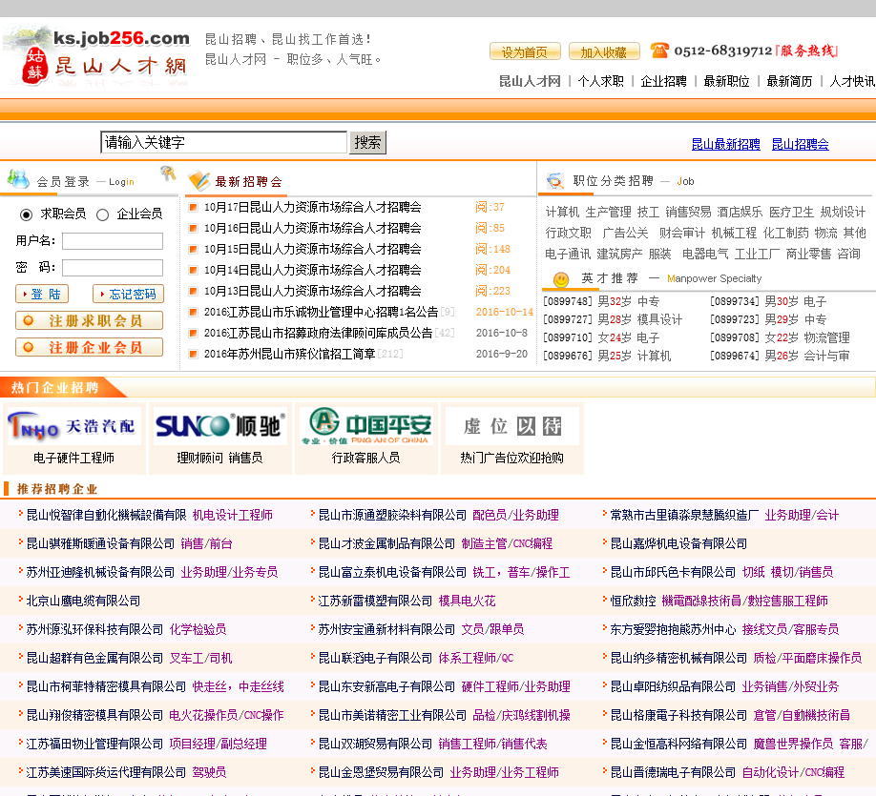Open 行政客服人员 job link
Viewport: 876px width, 796px height.
(x=365, y=459)
